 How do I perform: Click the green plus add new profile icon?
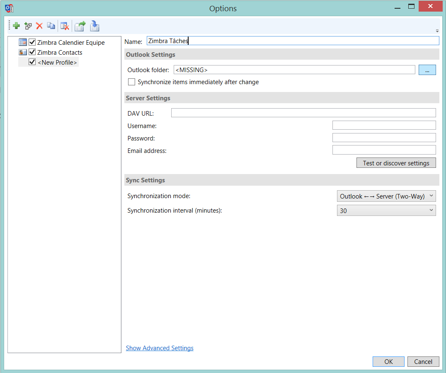click(16, 26)
